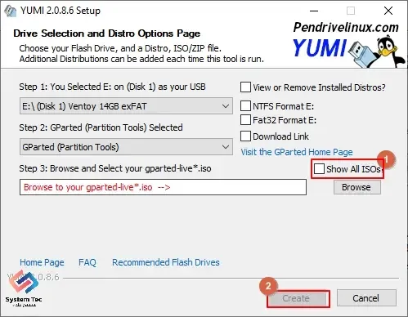Click the Cancel button
The height and width of the screenshot is (317, 408).
coord(366,298)
